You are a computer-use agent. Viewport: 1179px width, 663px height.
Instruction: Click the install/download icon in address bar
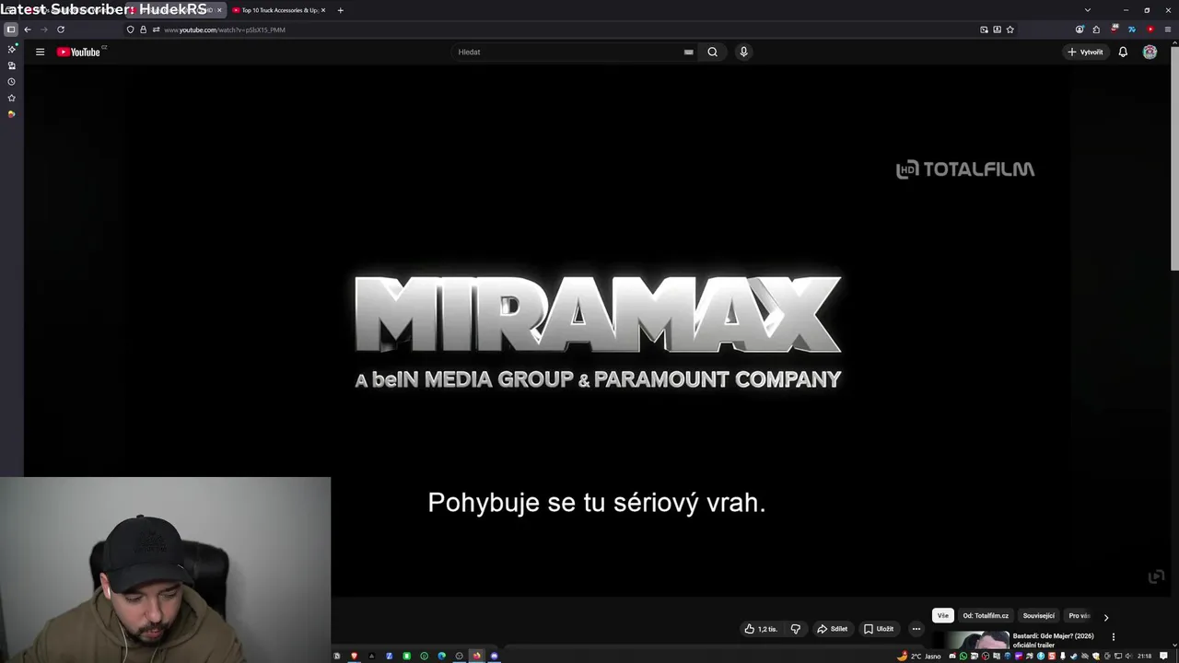[x=997, y=29]
